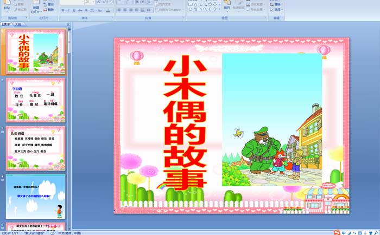The width and height of the screenshot is (380, 235).
Task: Click New Slide (新建幻灯片) icon
Action: click(36, 7)
